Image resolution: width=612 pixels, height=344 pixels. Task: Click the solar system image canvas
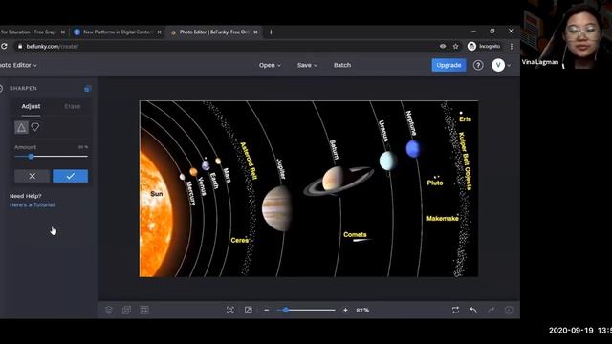pos(309,189)
